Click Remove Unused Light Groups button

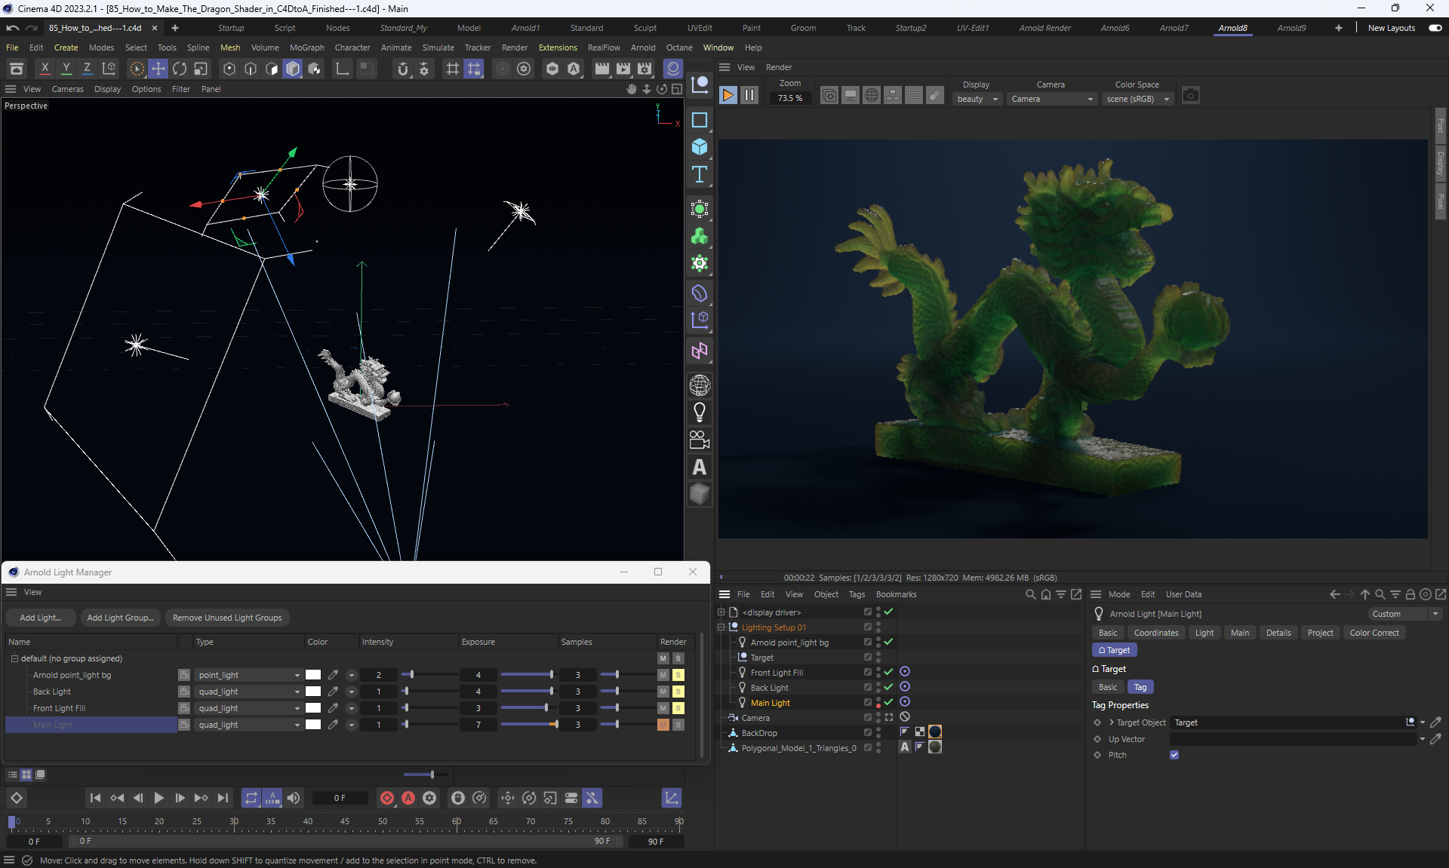click(x=226, y=618)
